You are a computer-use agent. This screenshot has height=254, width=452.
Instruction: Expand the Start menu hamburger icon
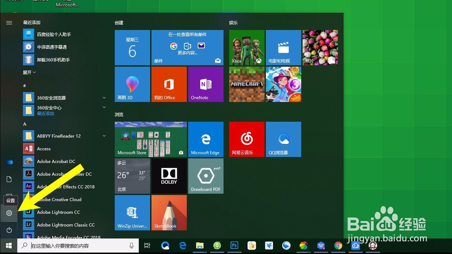9,23
